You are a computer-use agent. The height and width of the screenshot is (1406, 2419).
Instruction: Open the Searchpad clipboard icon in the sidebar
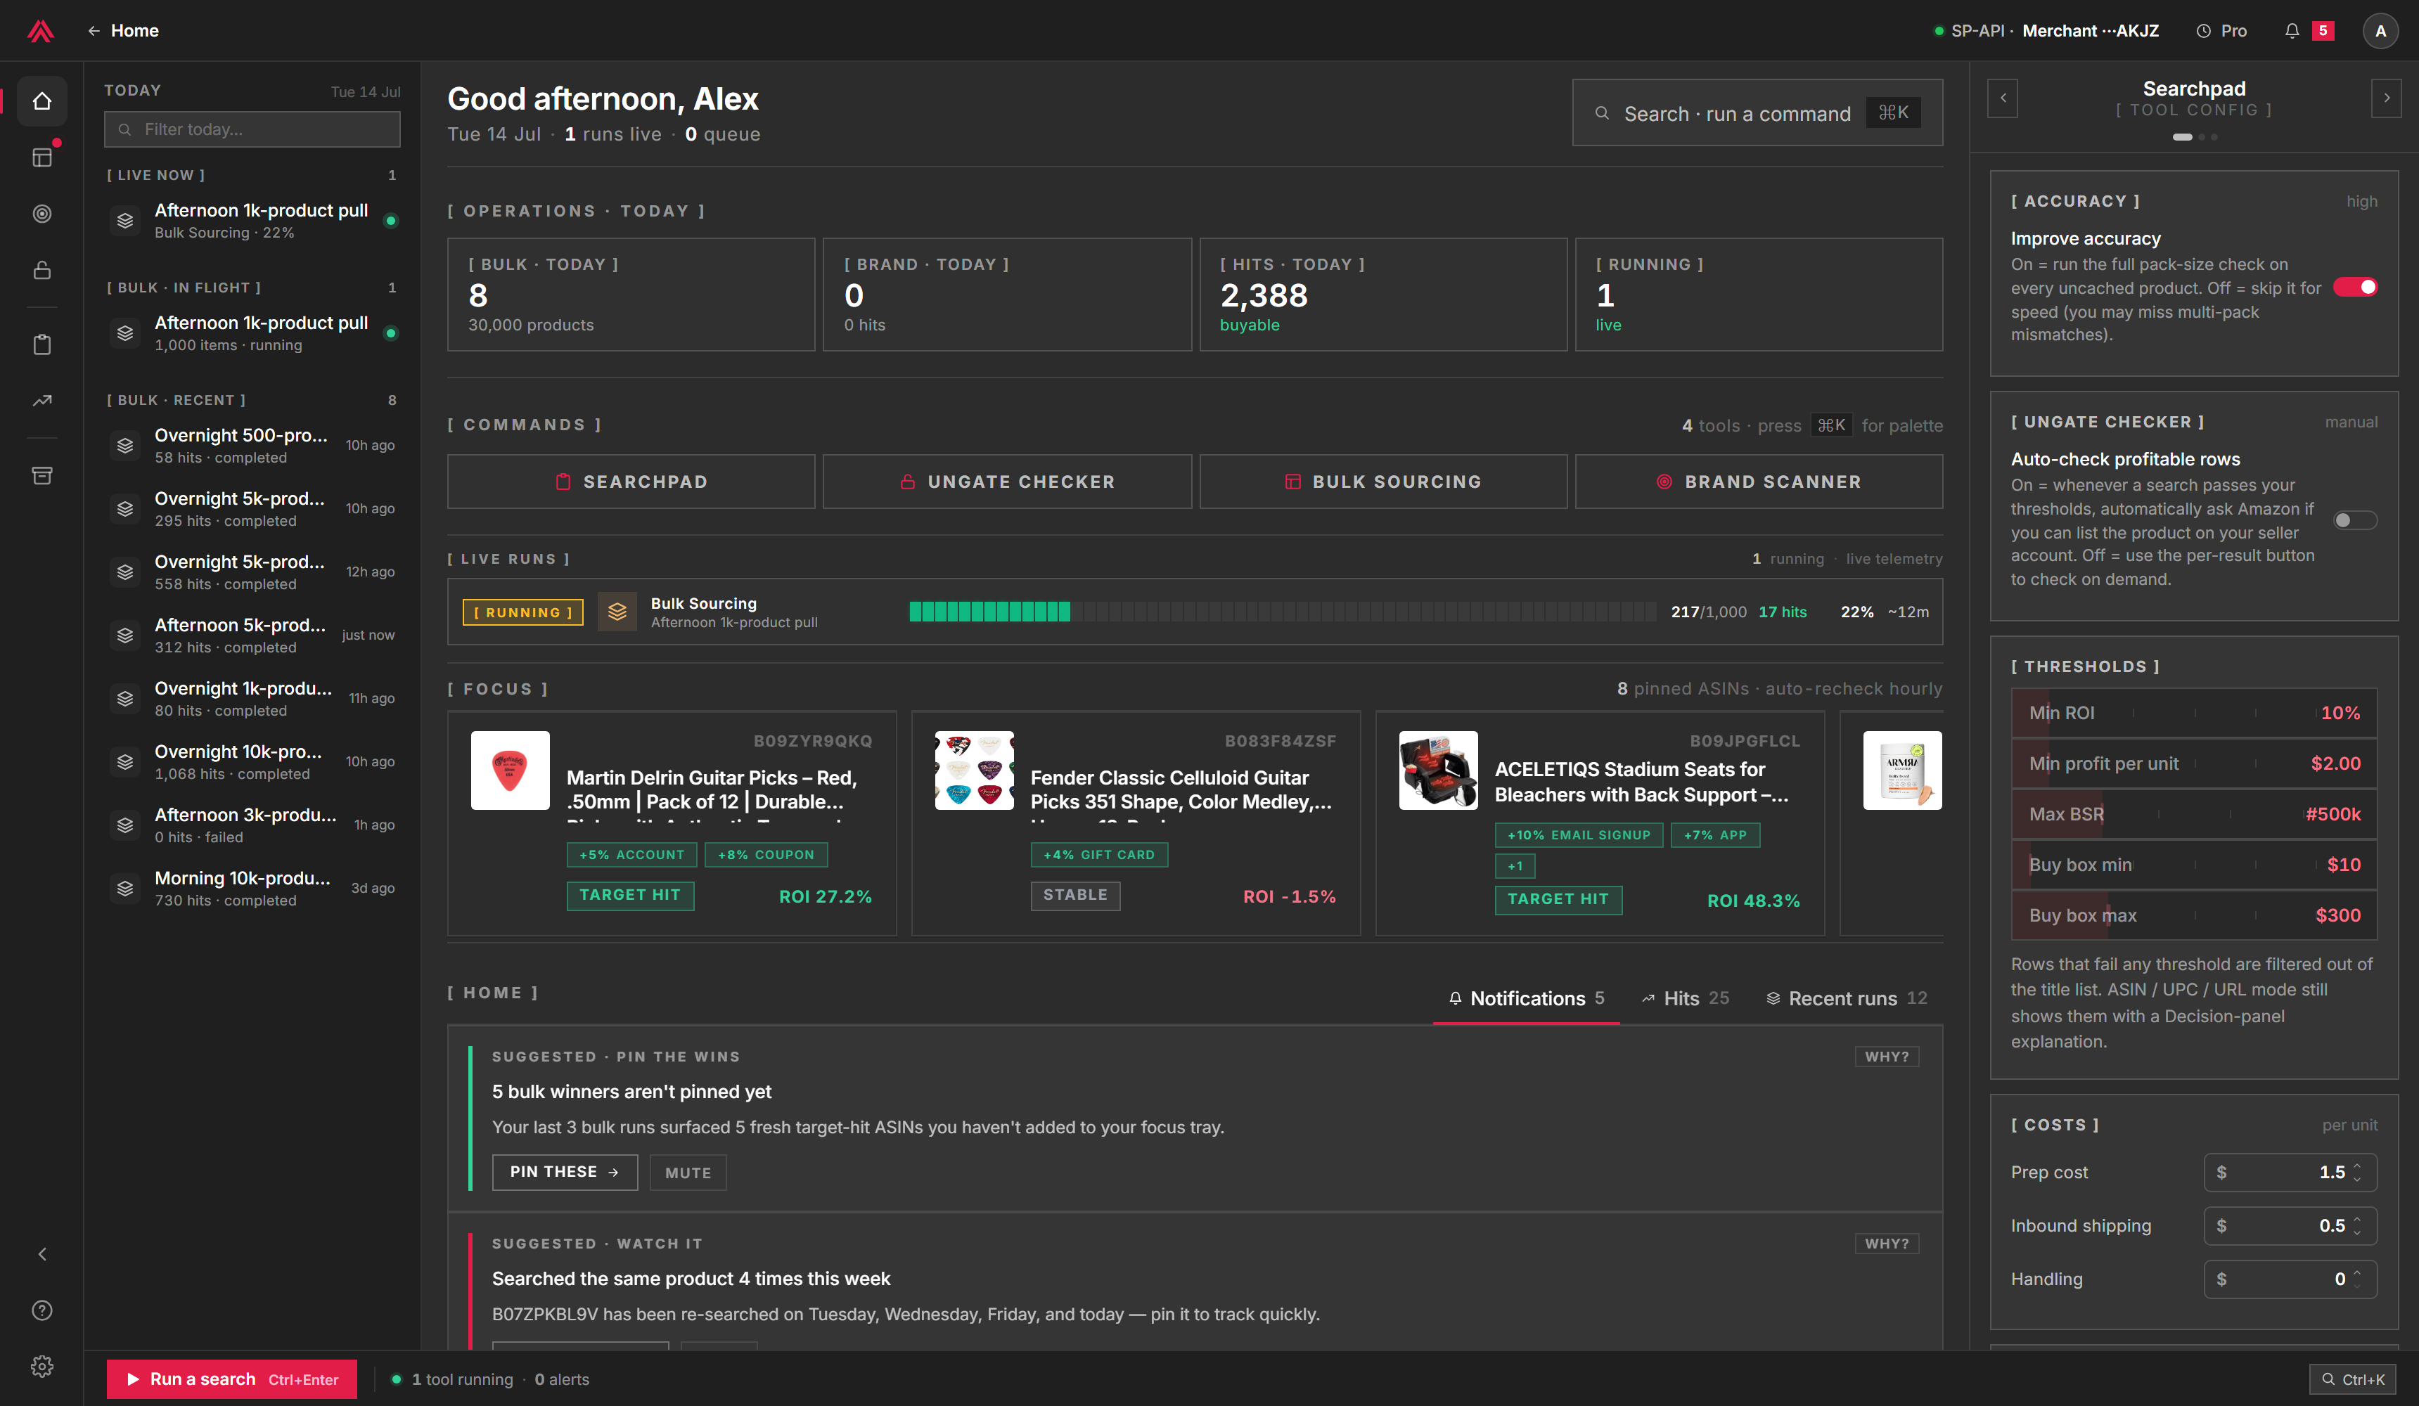coord(42,344)
